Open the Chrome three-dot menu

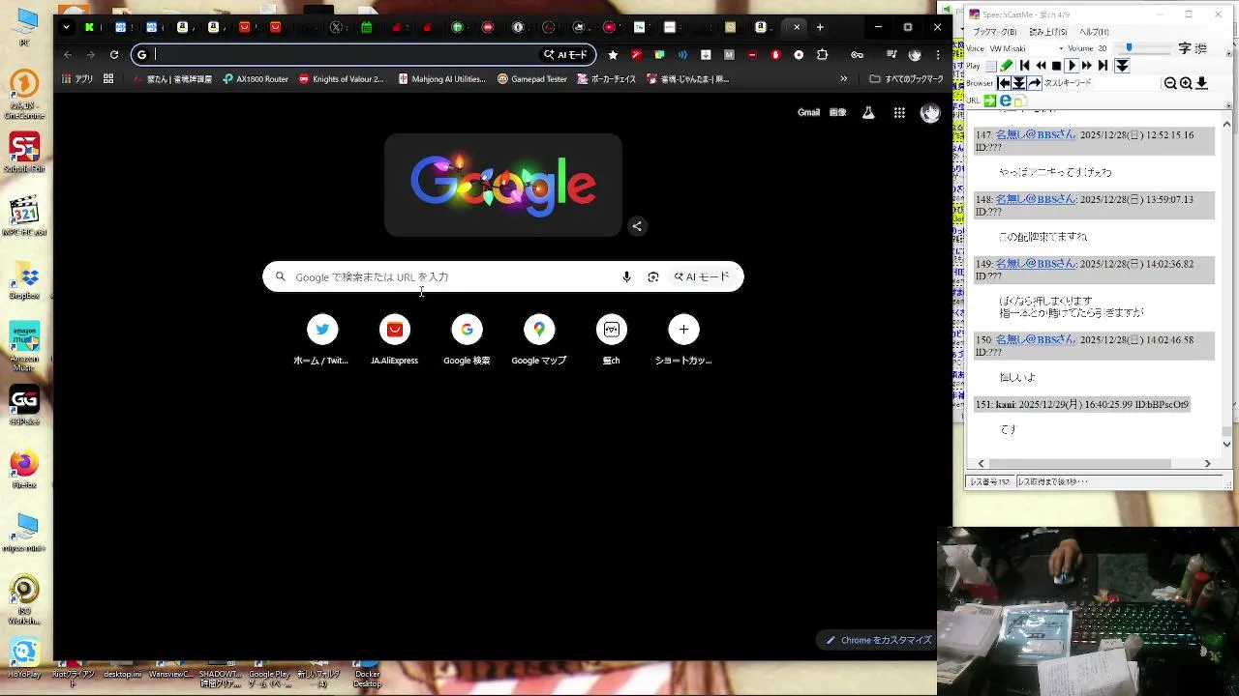(938, 55)
